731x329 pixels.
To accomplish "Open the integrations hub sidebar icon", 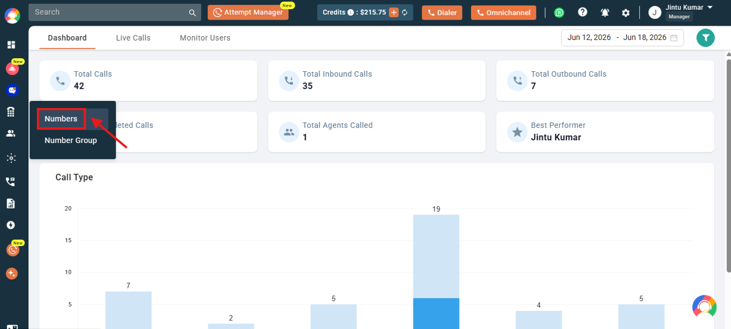I will click(x=11, y=158).
